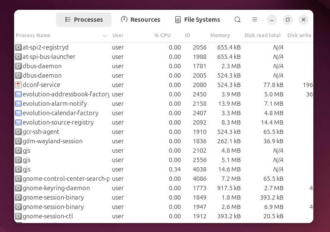Click the gcr-ssh-agent gear icon
The height and width of the screenshot is (232, 330).
pyautogui.click(x=18, y=132)
